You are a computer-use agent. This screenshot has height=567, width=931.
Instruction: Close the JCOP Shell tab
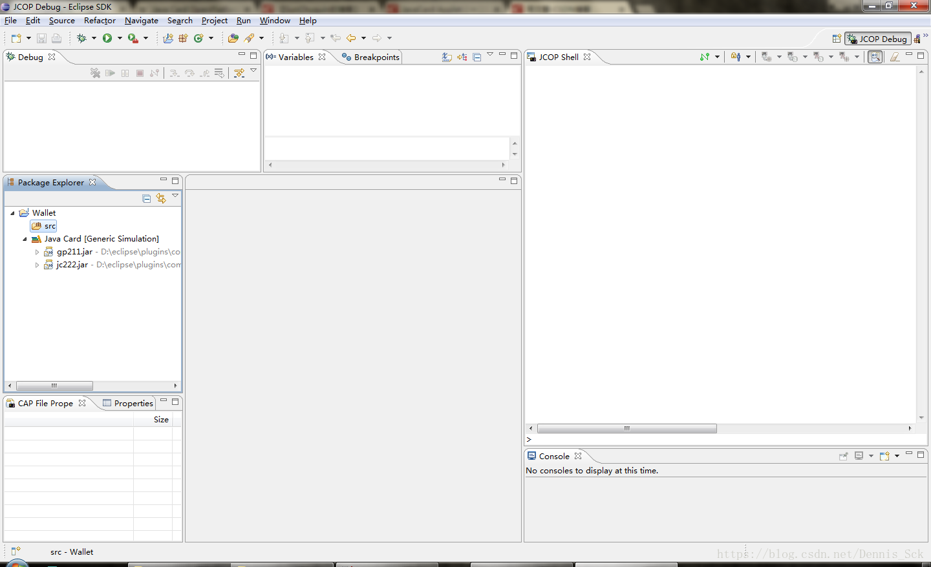587,57
